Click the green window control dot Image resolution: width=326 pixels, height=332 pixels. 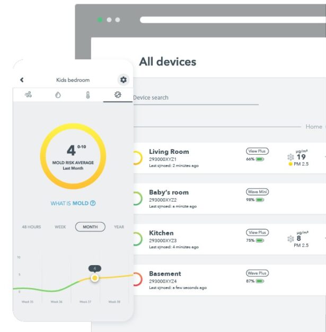coord(100,20)
